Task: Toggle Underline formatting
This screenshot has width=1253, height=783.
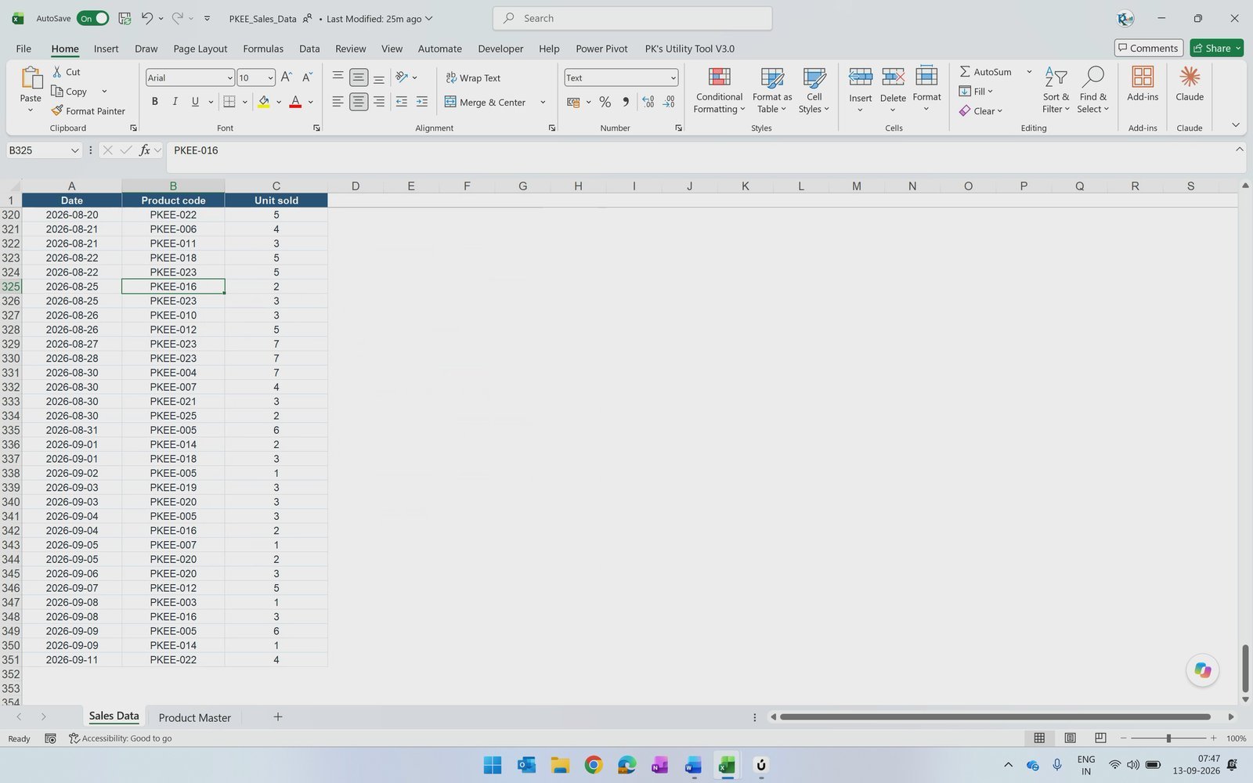Action: tap(195, 101)
